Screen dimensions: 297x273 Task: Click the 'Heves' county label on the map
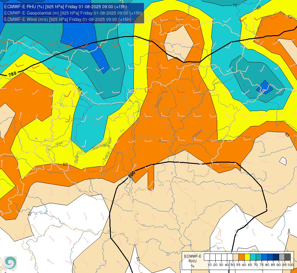click(159, 102)
